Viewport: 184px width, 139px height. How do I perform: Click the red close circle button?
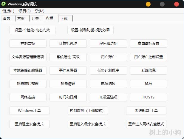(x=176, y=4)
